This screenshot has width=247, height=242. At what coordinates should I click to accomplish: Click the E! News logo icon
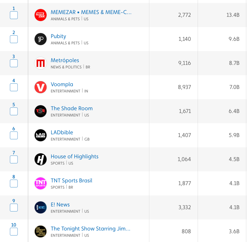click(x=41, y=207)
